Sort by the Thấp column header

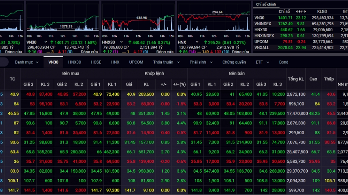click(329, 79)
